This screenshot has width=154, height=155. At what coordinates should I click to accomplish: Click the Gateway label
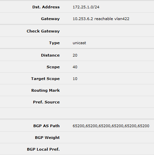click(x=50, y=19)
